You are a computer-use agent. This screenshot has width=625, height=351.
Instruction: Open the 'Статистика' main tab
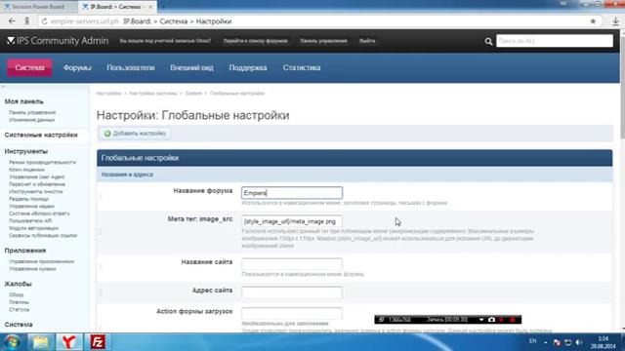coord(302,67)
